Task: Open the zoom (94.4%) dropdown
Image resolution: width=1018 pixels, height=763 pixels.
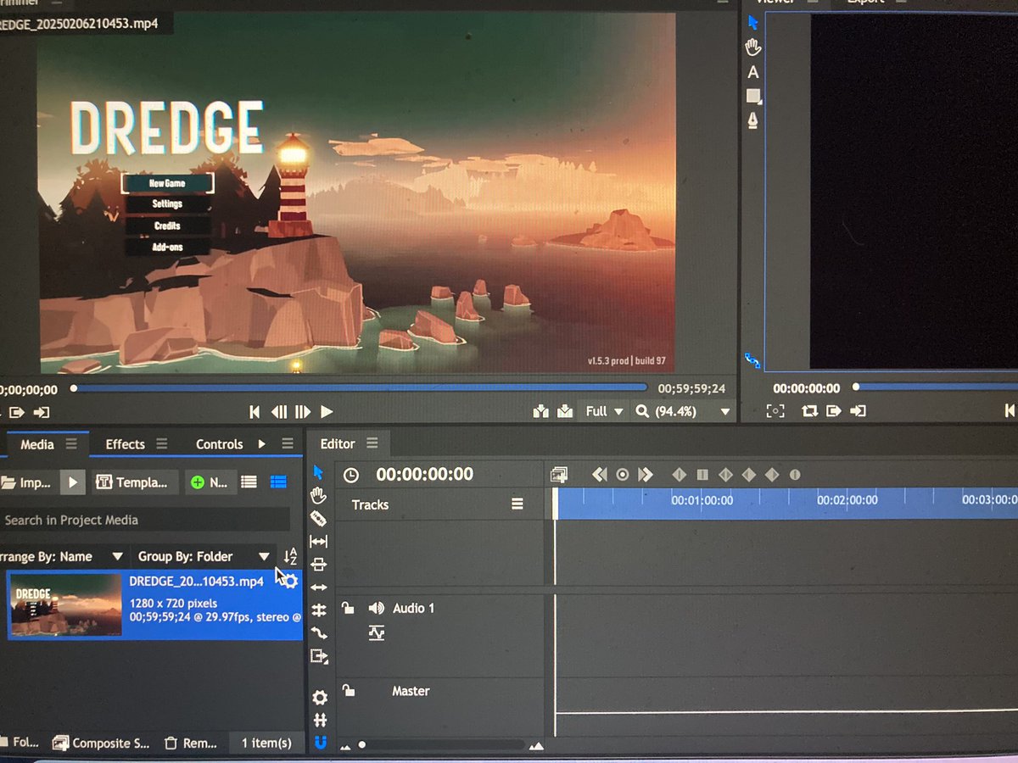Action: (682, 411)
